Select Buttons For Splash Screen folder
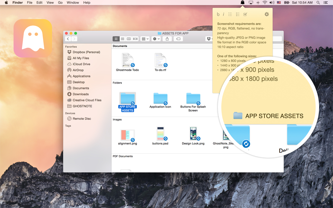The height and width of the screenshot is (208, 333). 193,98
